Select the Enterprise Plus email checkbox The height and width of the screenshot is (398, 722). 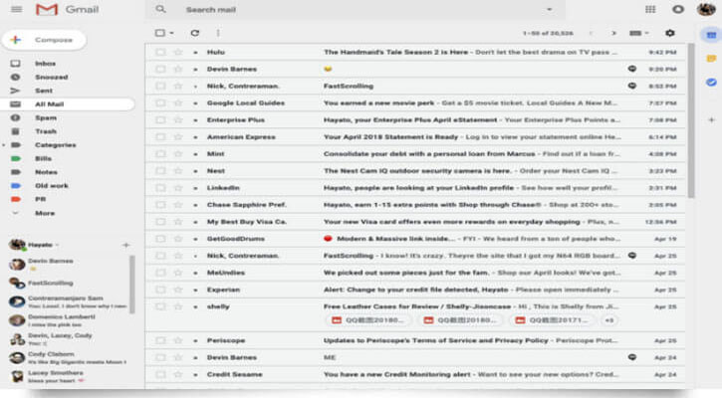click(x=160, y=120)
